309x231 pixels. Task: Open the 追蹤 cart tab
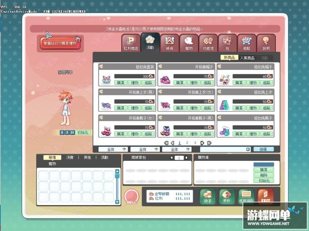pos(247,43)
